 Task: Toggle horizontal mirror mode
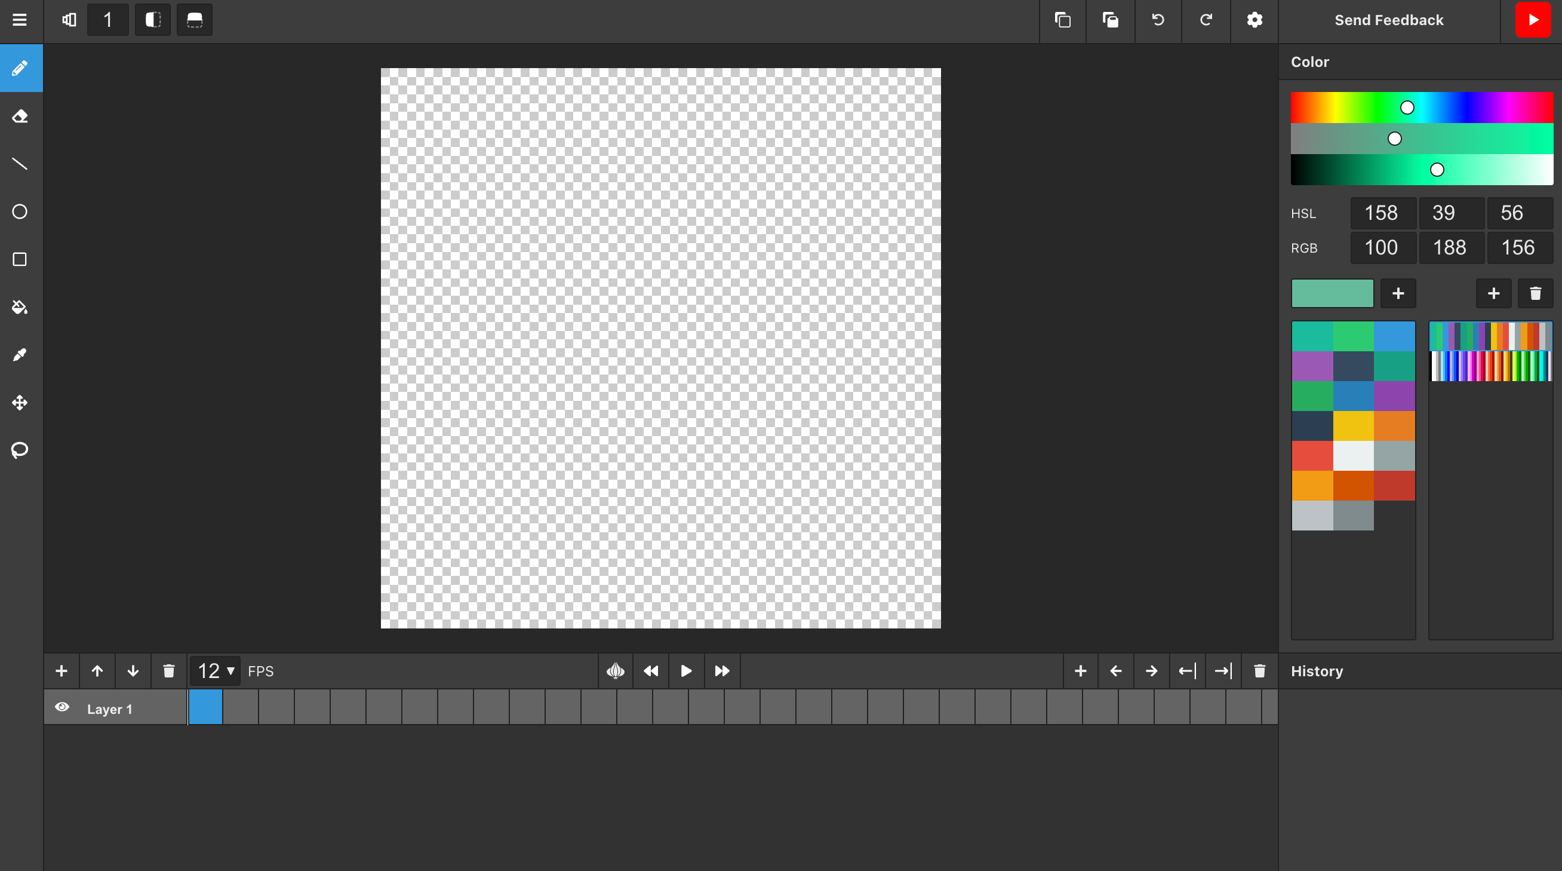pyautogui.click(x=153, y=20)
